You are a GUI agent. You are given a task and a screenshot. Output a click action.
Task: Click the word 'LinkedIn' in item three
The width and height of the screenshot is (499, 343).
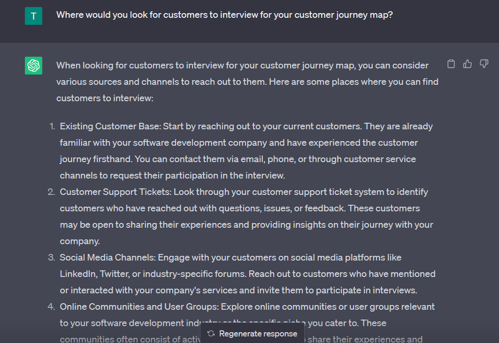(x=77, y=274)
